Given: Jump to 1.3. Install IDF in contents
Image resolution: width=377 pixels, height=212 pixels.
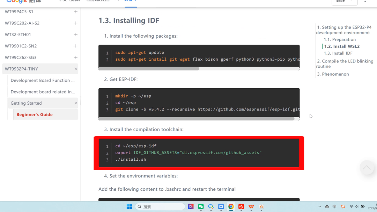Looking at the screenshot, I should point(338,53).
